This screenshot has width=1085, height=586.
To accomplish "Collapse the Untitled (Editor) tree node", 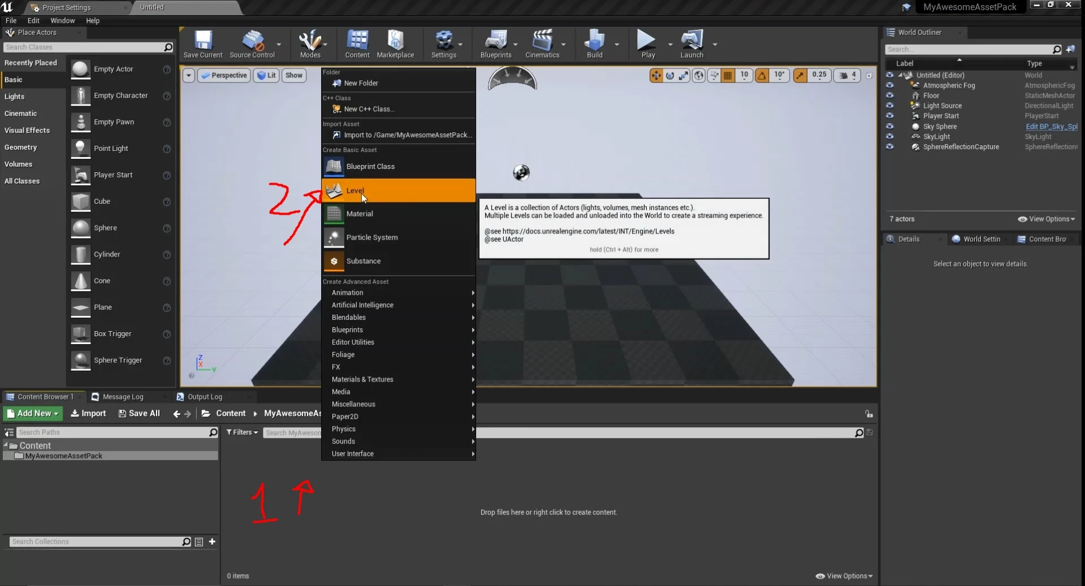I will point(900,75).
